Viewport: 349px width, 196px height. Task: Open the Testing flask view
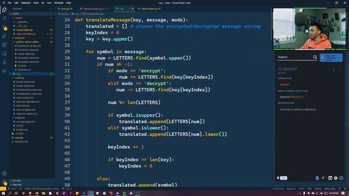(x=4, y=62)
